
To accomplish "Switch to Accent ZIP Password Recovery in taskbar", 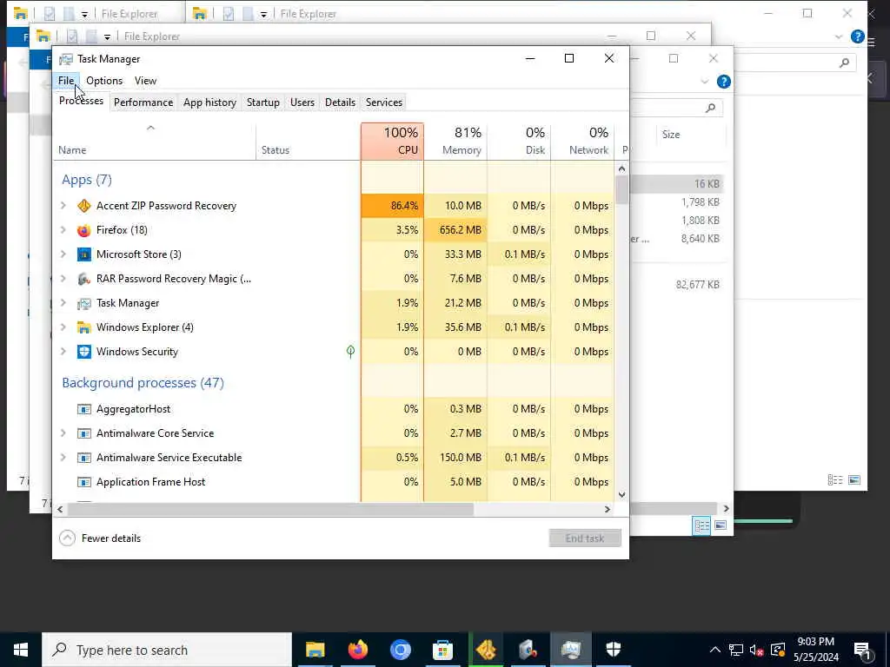I will point(486,650).
